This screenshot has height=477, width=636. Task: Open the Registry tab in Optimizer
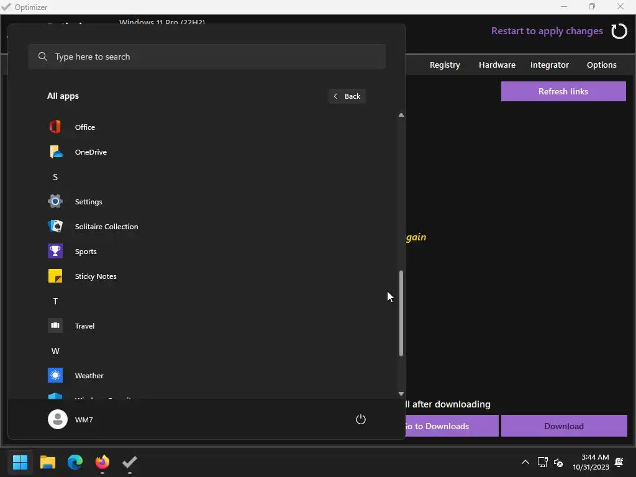pos(445,65)
